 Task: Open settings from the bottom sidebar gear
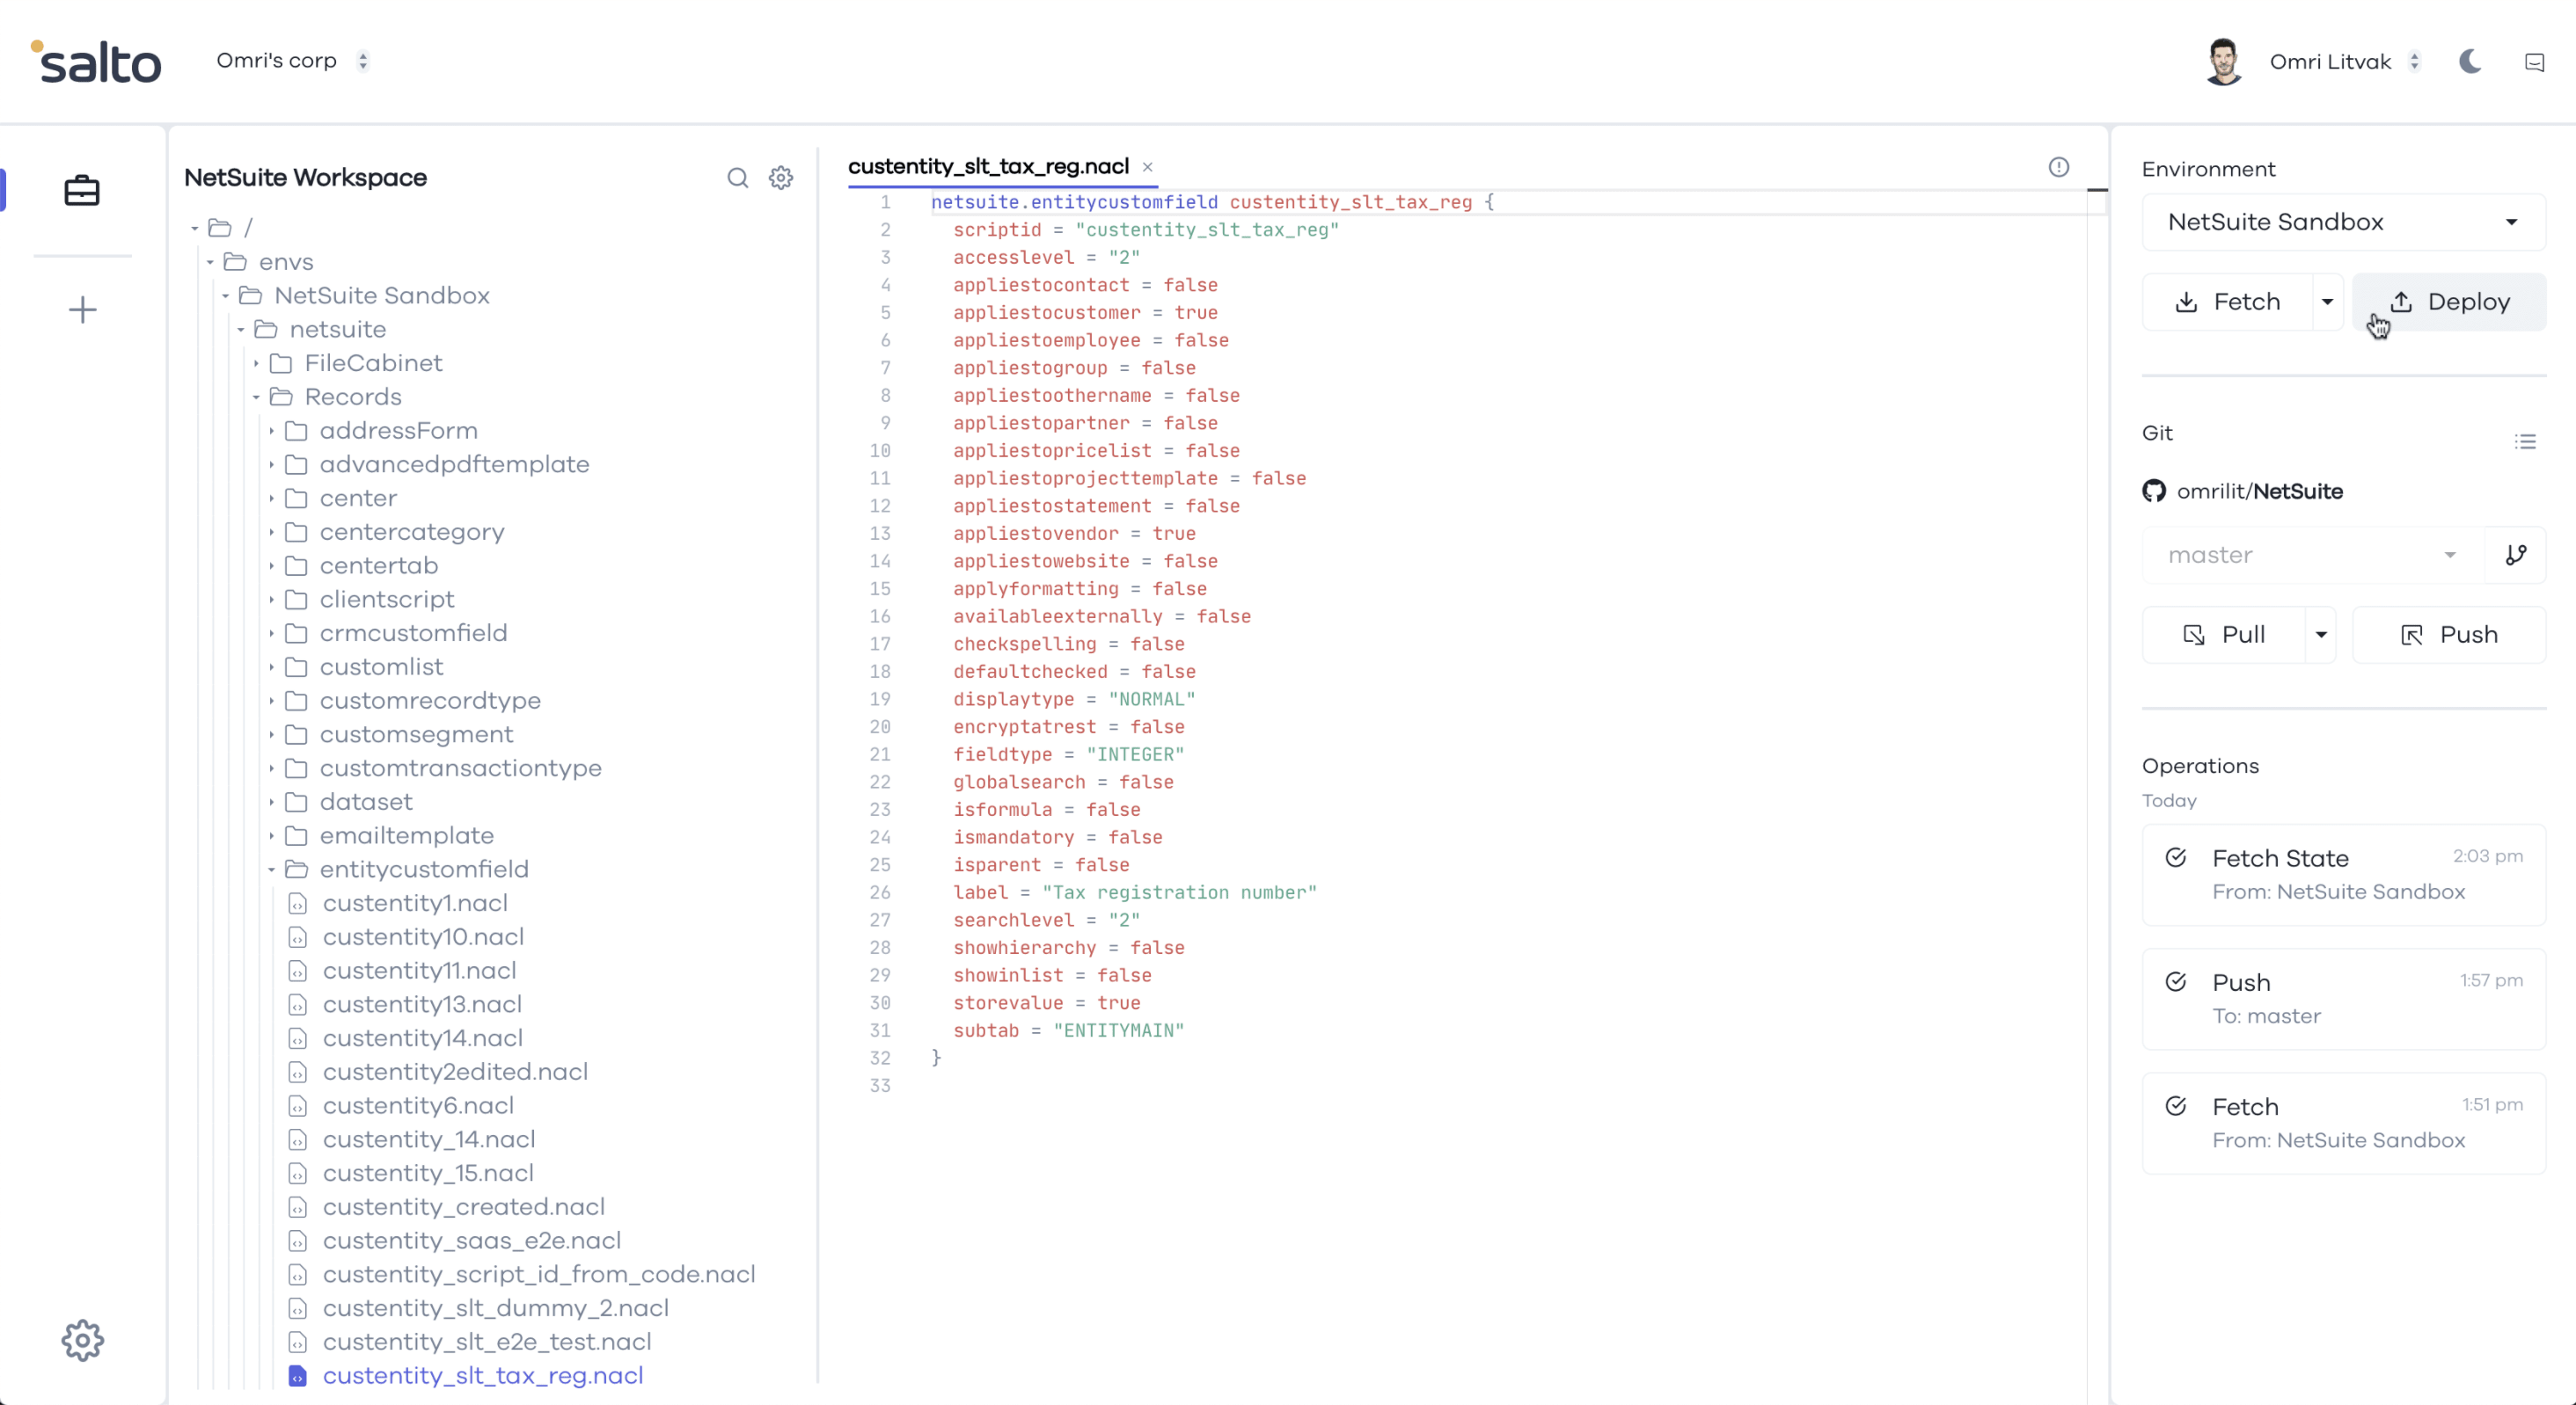82,1340
